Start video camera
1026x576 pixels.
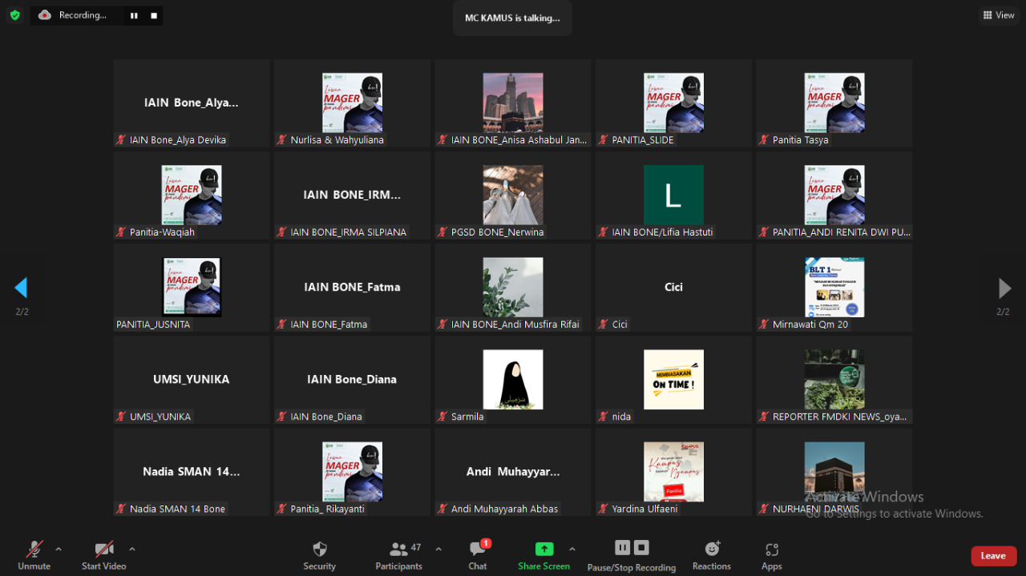pyautogui.click(x=104, y=555)
